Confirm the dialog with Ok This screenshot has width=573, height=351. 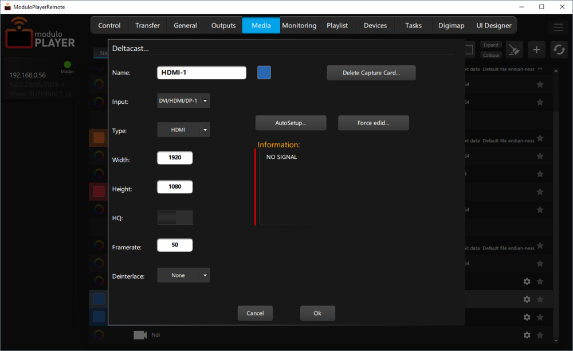[317, 313]
